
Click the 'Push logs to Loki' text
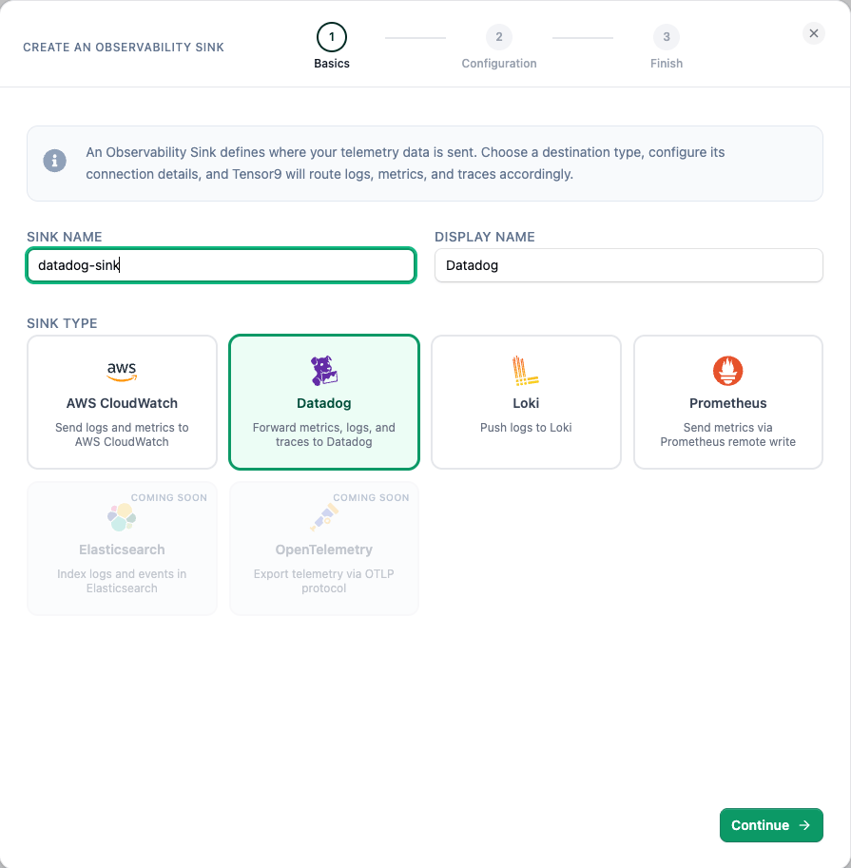[x=526, y=428]
